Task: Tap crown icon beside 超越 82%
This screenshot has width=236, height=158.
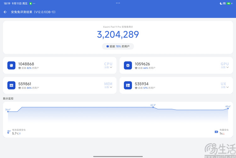Action: point(20,68)
